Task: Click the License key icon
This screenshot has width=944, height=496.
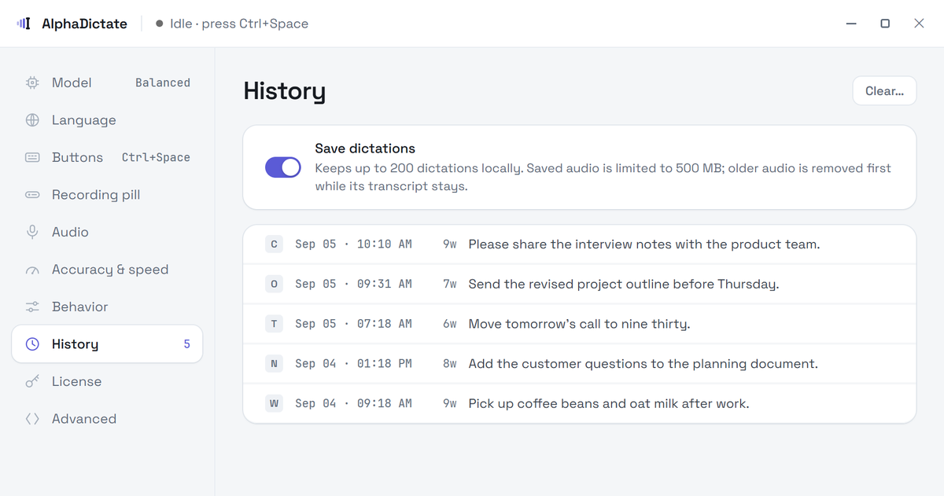Action: [32, 381]
